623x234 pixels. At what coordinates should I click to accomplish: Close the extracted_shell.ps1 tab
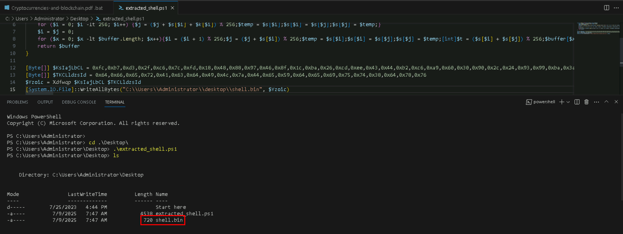pos(172,8)
